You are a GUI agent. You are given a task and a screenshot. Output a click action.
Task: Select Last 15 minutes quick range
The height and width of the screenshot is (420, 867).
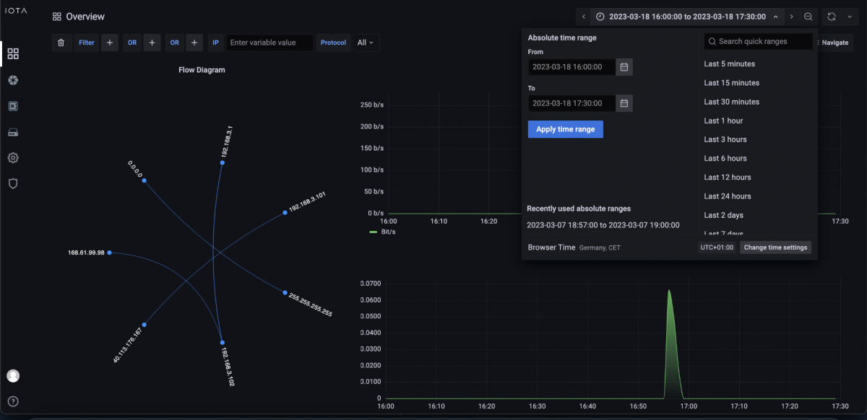(731, 83)
